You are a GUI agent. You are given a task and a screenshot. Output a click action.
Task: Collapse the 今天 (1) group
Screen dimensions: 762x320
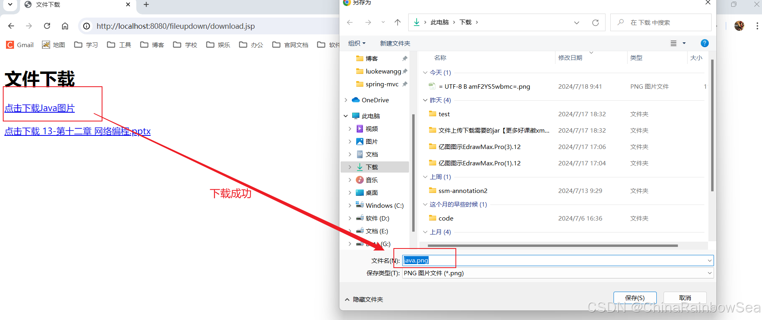coord(425,72)
